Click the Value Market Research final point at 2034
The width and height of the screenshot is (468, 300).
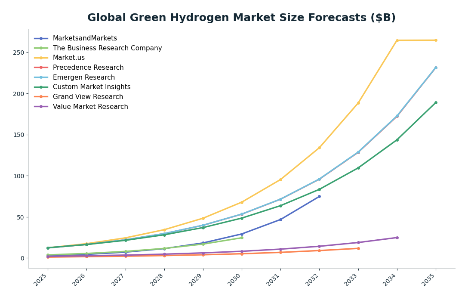(397, 238)
